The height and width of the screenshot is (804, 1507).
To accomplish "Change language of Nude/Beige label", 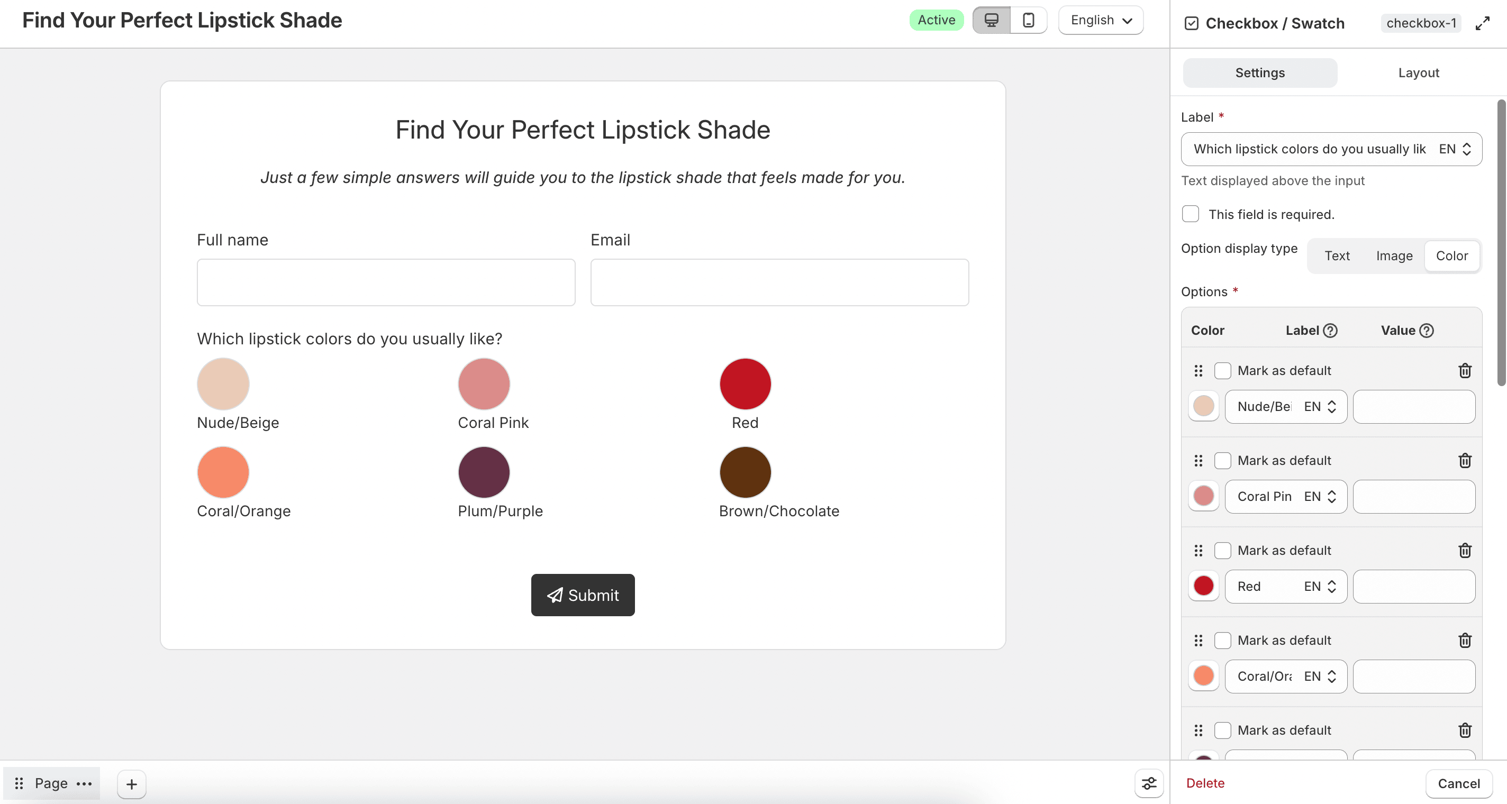I will pos(1320,407).
